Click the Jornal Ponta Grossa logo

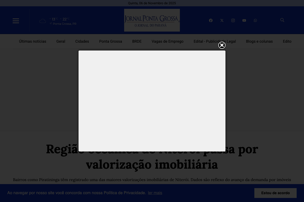pyautogui.click(x=152, y=20)
